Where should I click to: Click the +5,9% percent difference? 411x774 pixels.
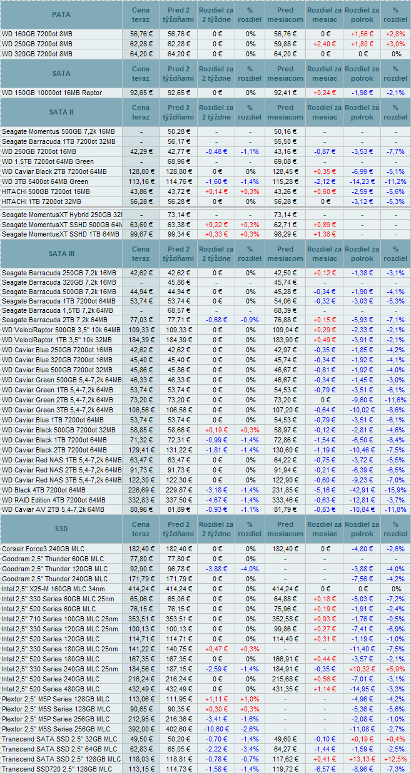(395, 669)
